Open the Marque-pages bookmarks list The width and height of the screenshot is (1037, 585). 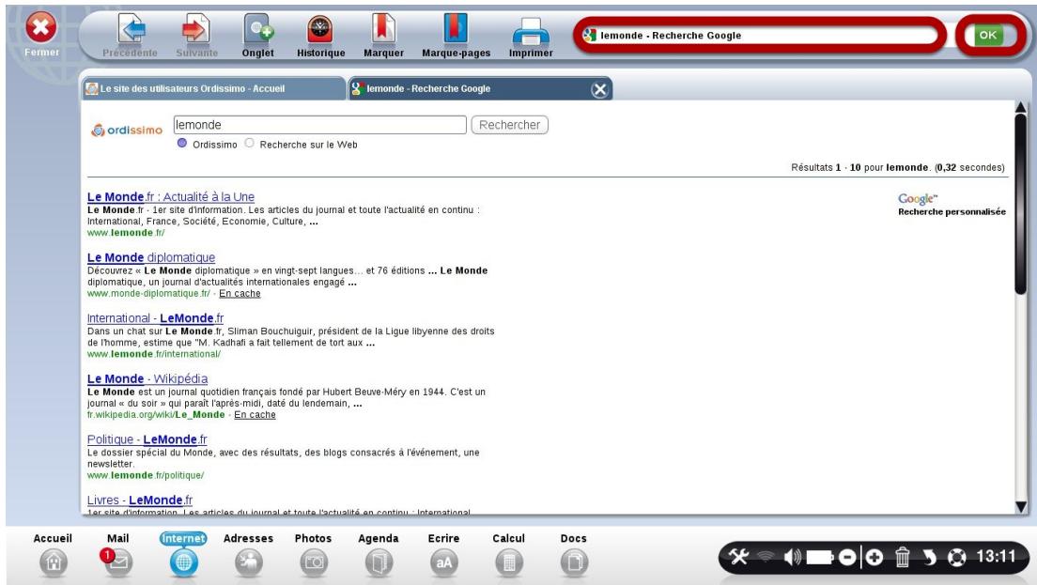click(x=456, y=30)
